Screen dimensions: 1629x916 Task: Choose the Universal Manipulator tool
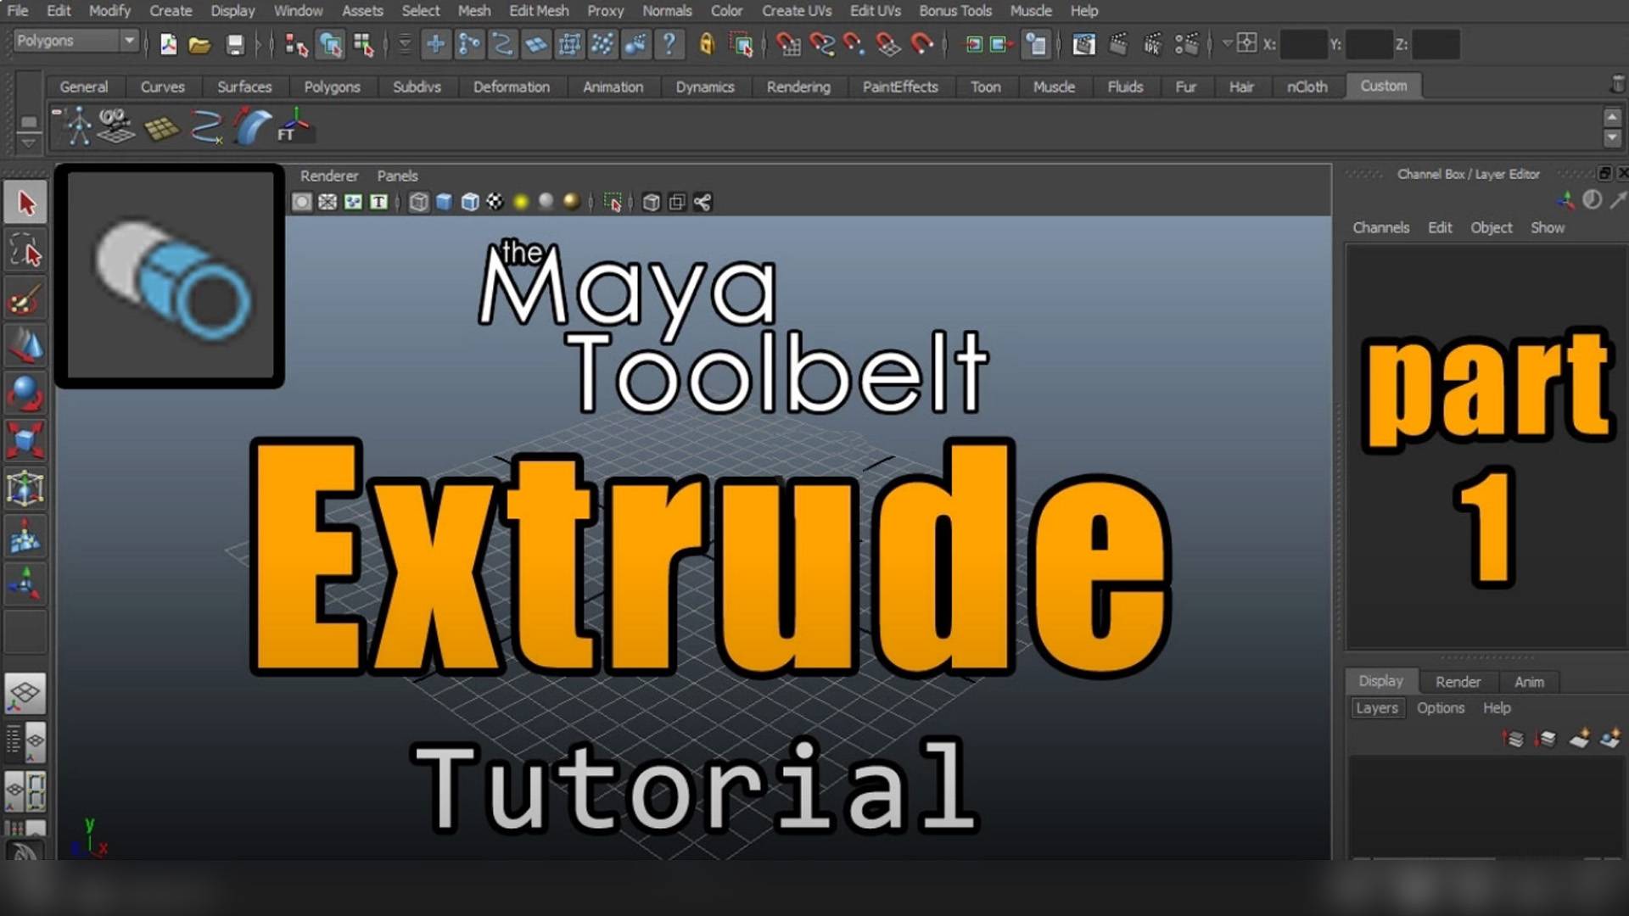(25, 489)
